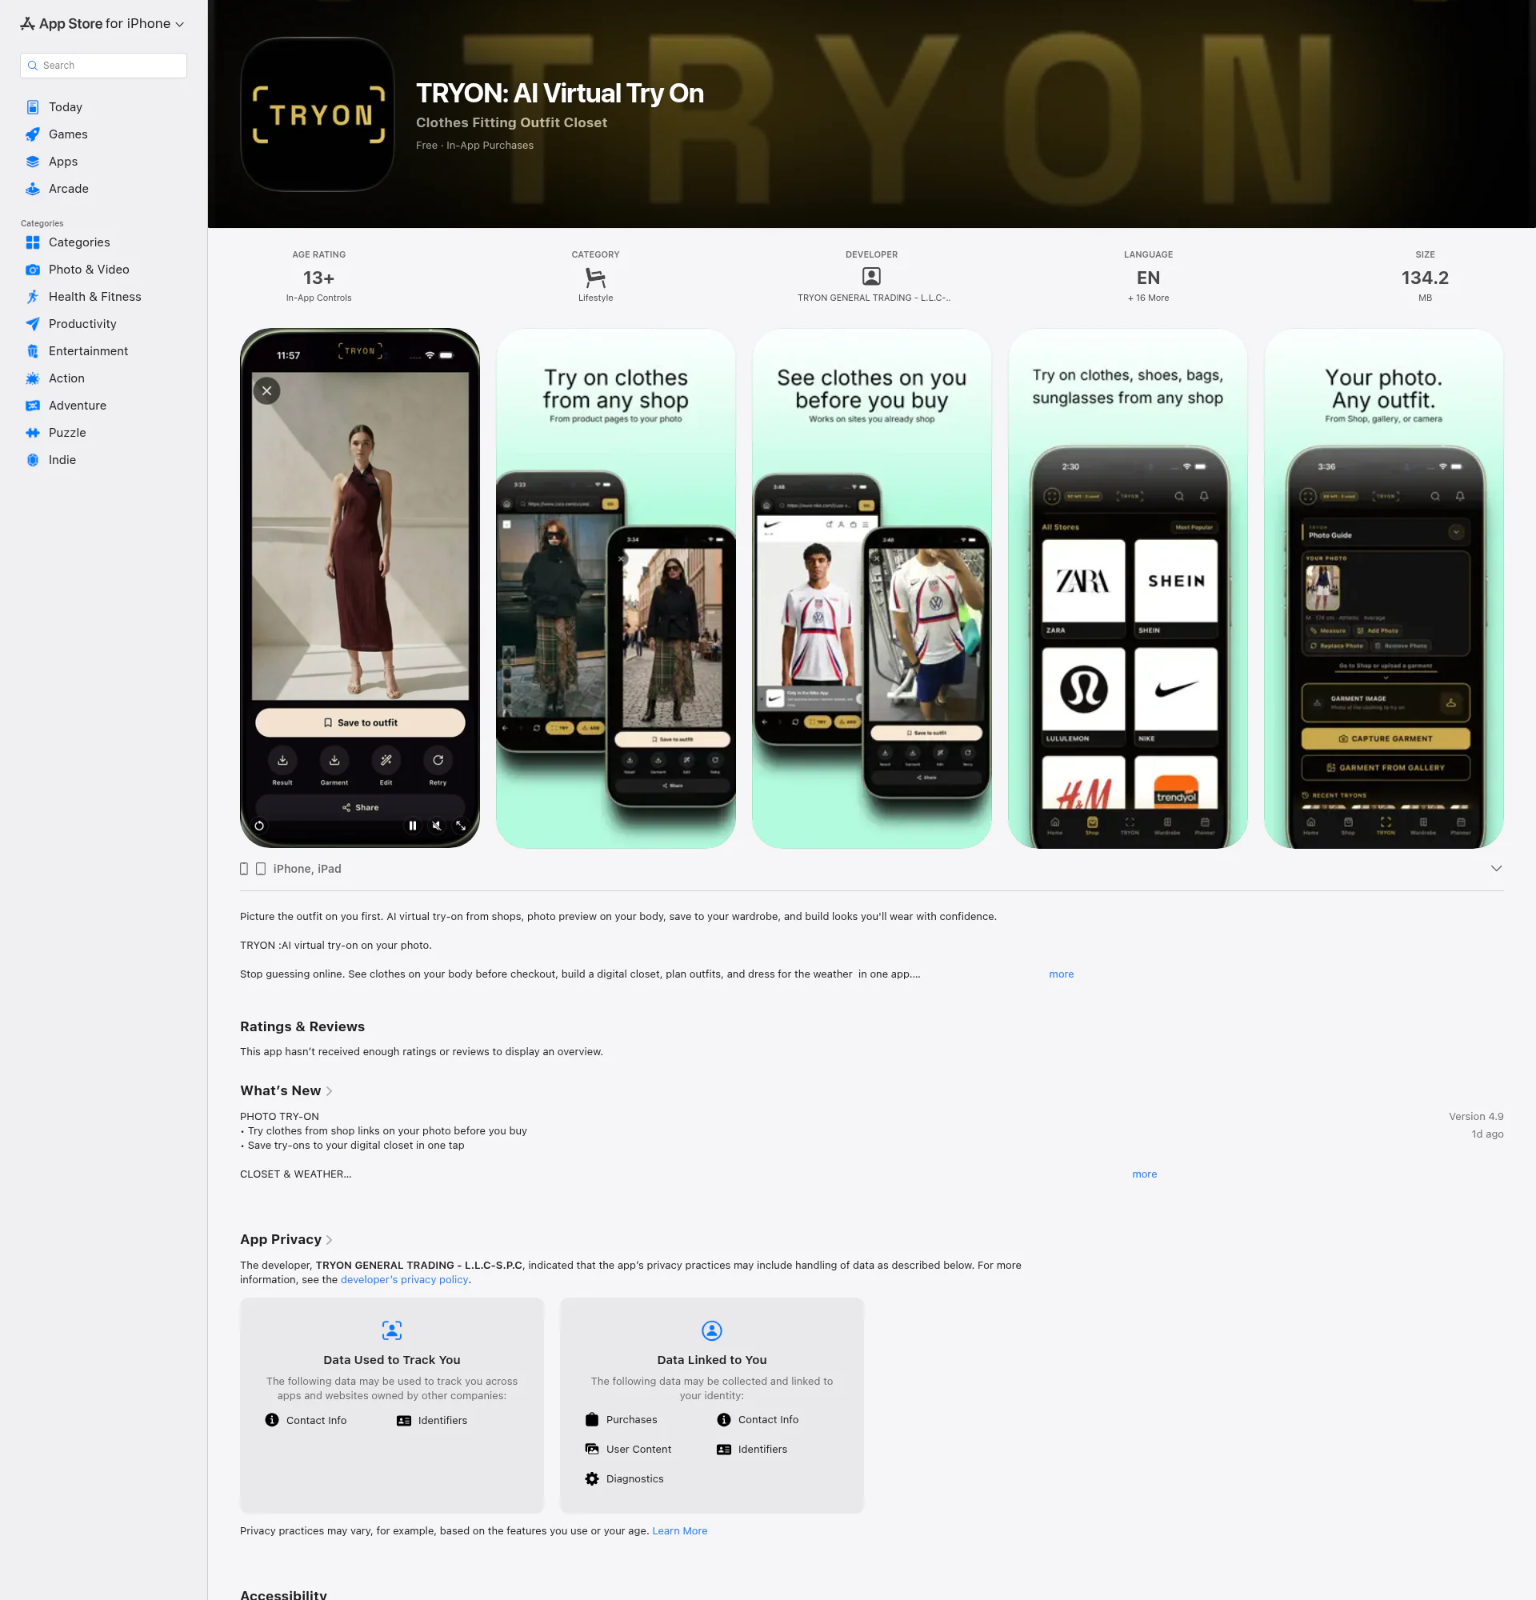Open App Store for iPhone platform dropdown
The image size is (1536, 1600).
click(x=102, y=24)
